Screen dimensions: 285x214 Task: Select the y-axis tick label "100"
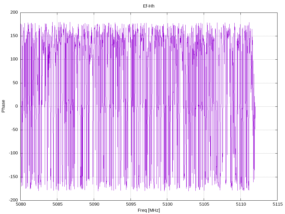coord(14,59)
